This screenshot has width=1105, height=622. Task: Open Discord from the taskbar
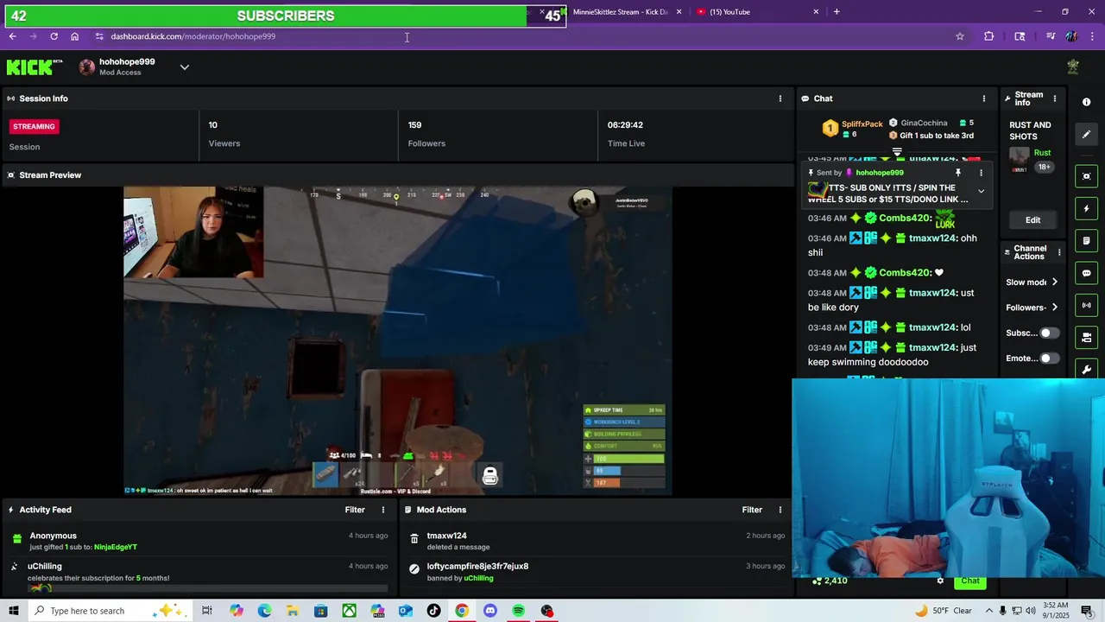[x=490, y=611]
